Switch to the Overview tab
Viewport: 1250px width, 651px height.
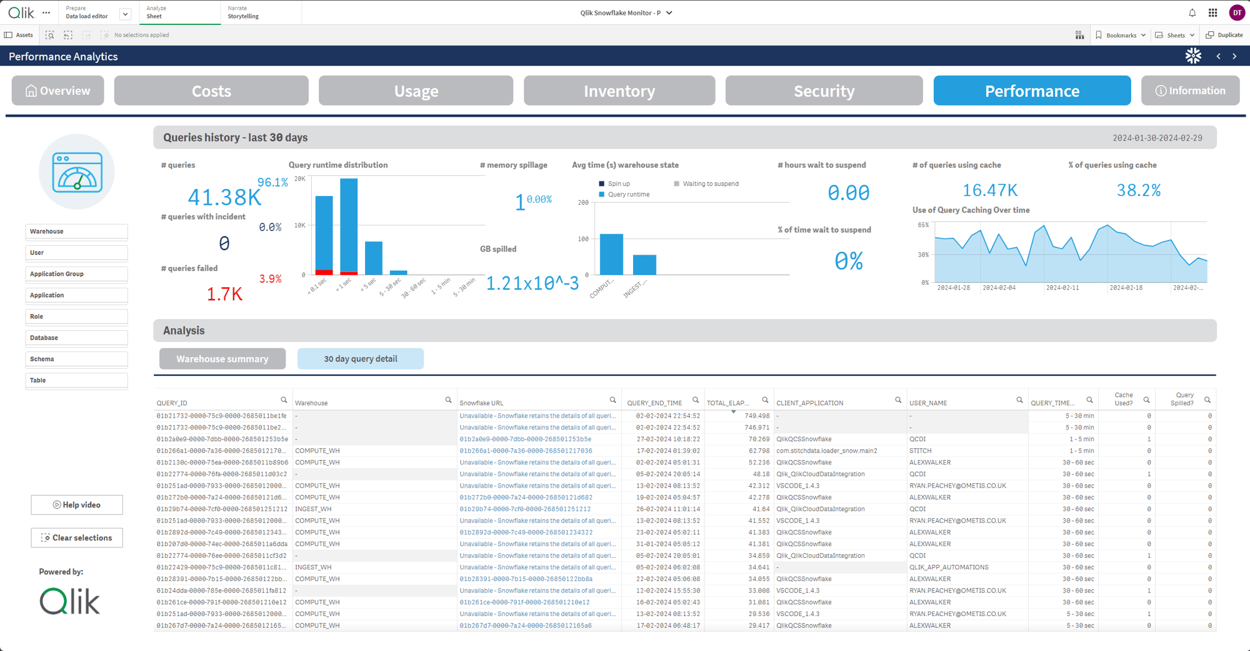[x=57, y=91]
